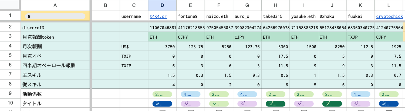Open activity coefficient dropdown in column K
405x111 pixels.
pyautogui.click(x=360, y=94)
